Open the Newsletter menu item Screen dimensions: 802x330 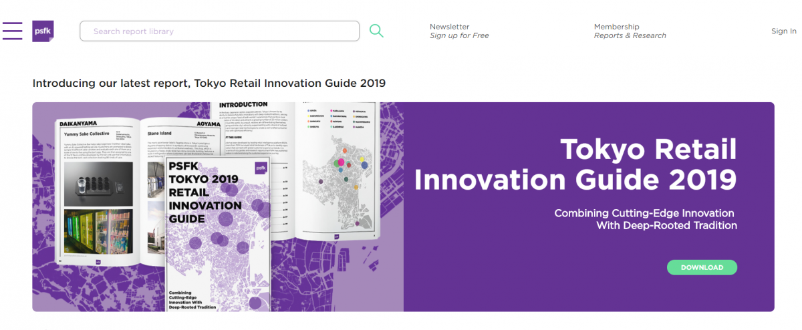449,27
